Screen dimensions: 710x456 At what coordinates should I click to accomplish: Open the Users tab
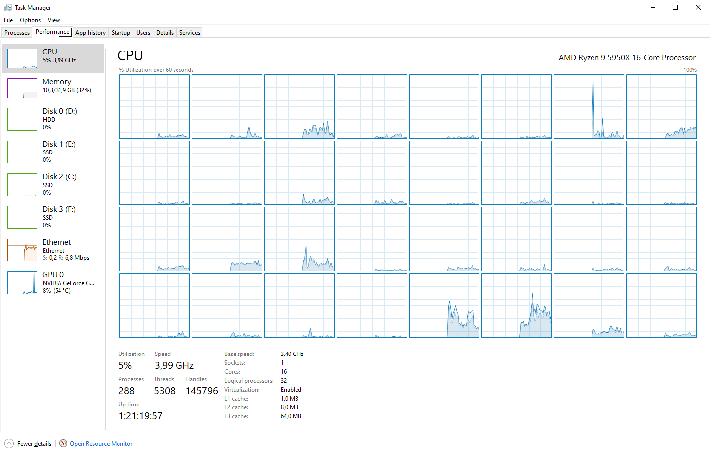tap(143, 33)
